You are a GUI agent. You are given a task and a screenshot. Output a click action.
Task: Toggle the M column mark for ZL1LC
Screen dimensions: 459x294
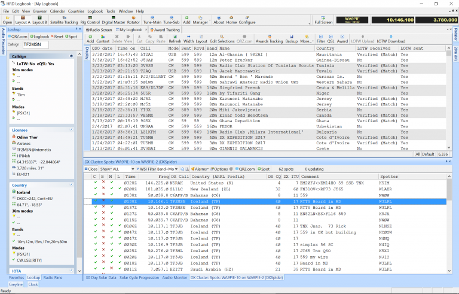(112, 189)
